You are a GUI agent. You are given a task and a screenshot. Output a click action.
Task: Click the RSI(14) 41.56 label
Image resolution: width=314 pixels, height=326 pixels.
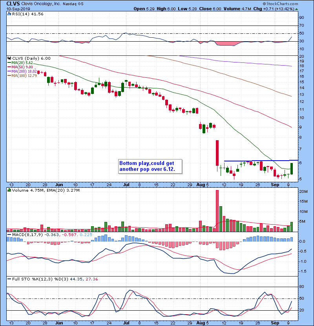coord(27,14)
